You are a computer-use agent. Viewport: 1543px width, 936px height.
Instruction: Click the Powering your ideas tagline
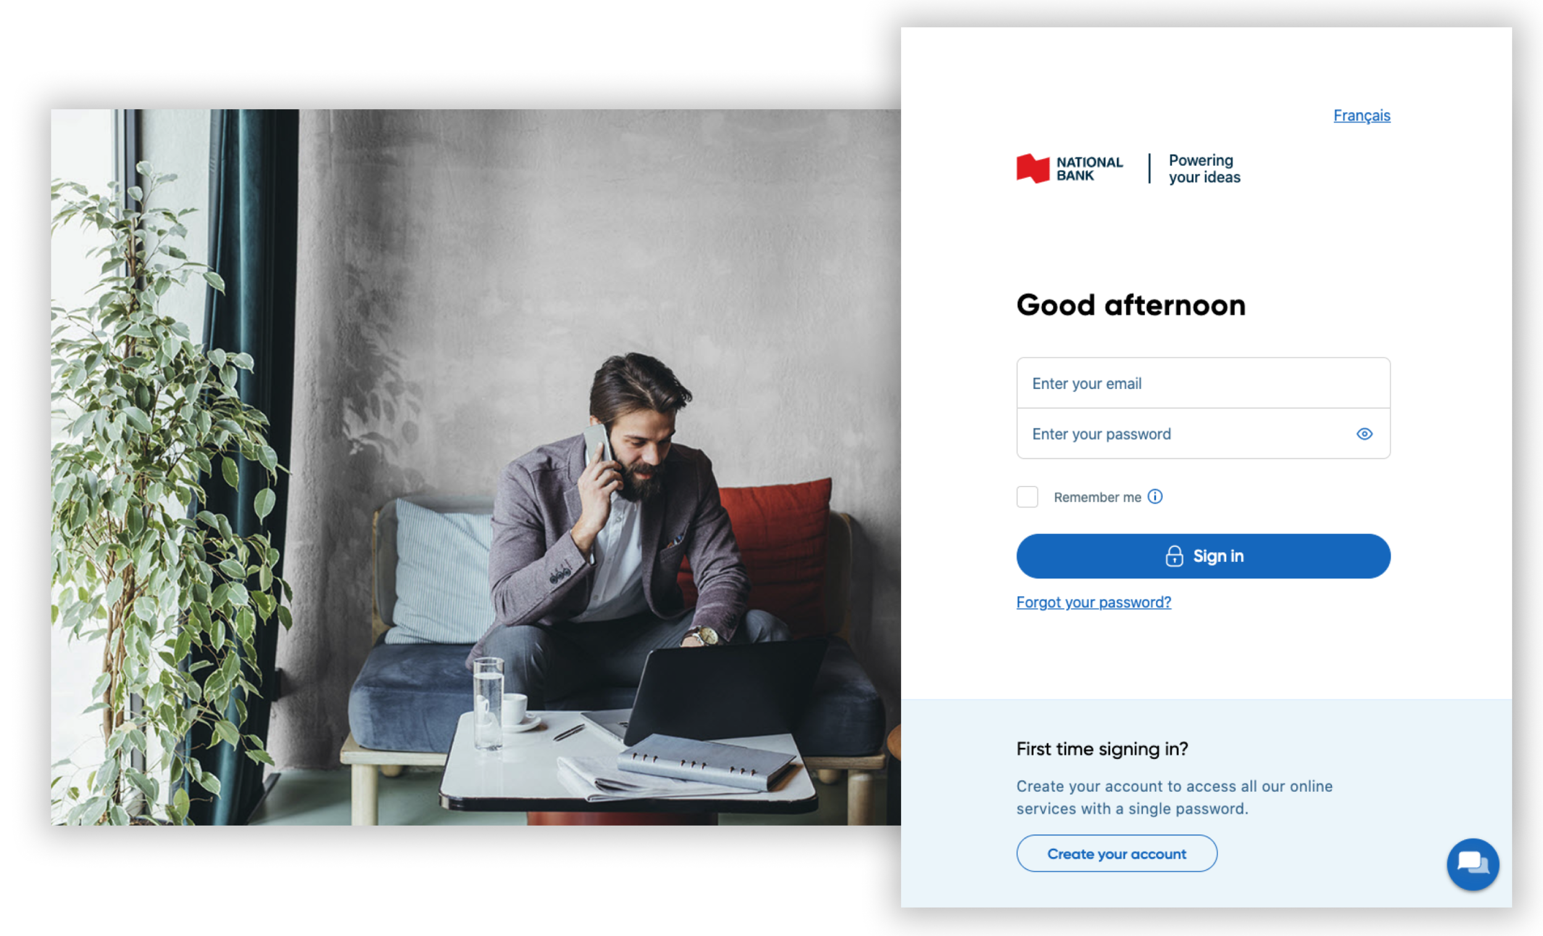click(1204, 169)
